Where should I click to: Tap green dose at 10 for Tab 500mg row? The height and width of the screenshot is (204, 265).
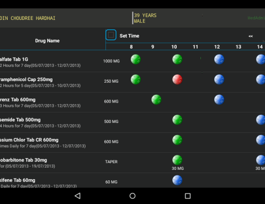click(177, 120)
